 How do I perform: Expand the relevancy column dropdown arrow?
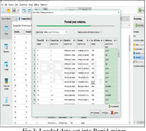[117, 40]
